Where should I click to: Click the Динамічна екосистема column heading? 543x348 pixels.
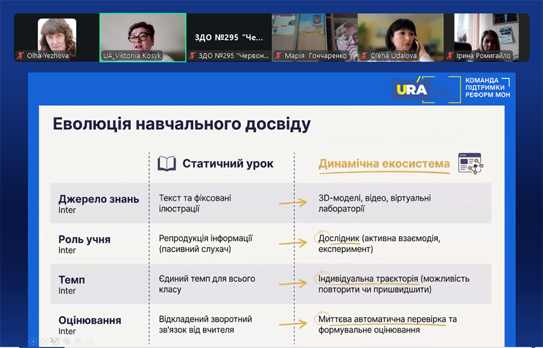[x=384, y=163]
